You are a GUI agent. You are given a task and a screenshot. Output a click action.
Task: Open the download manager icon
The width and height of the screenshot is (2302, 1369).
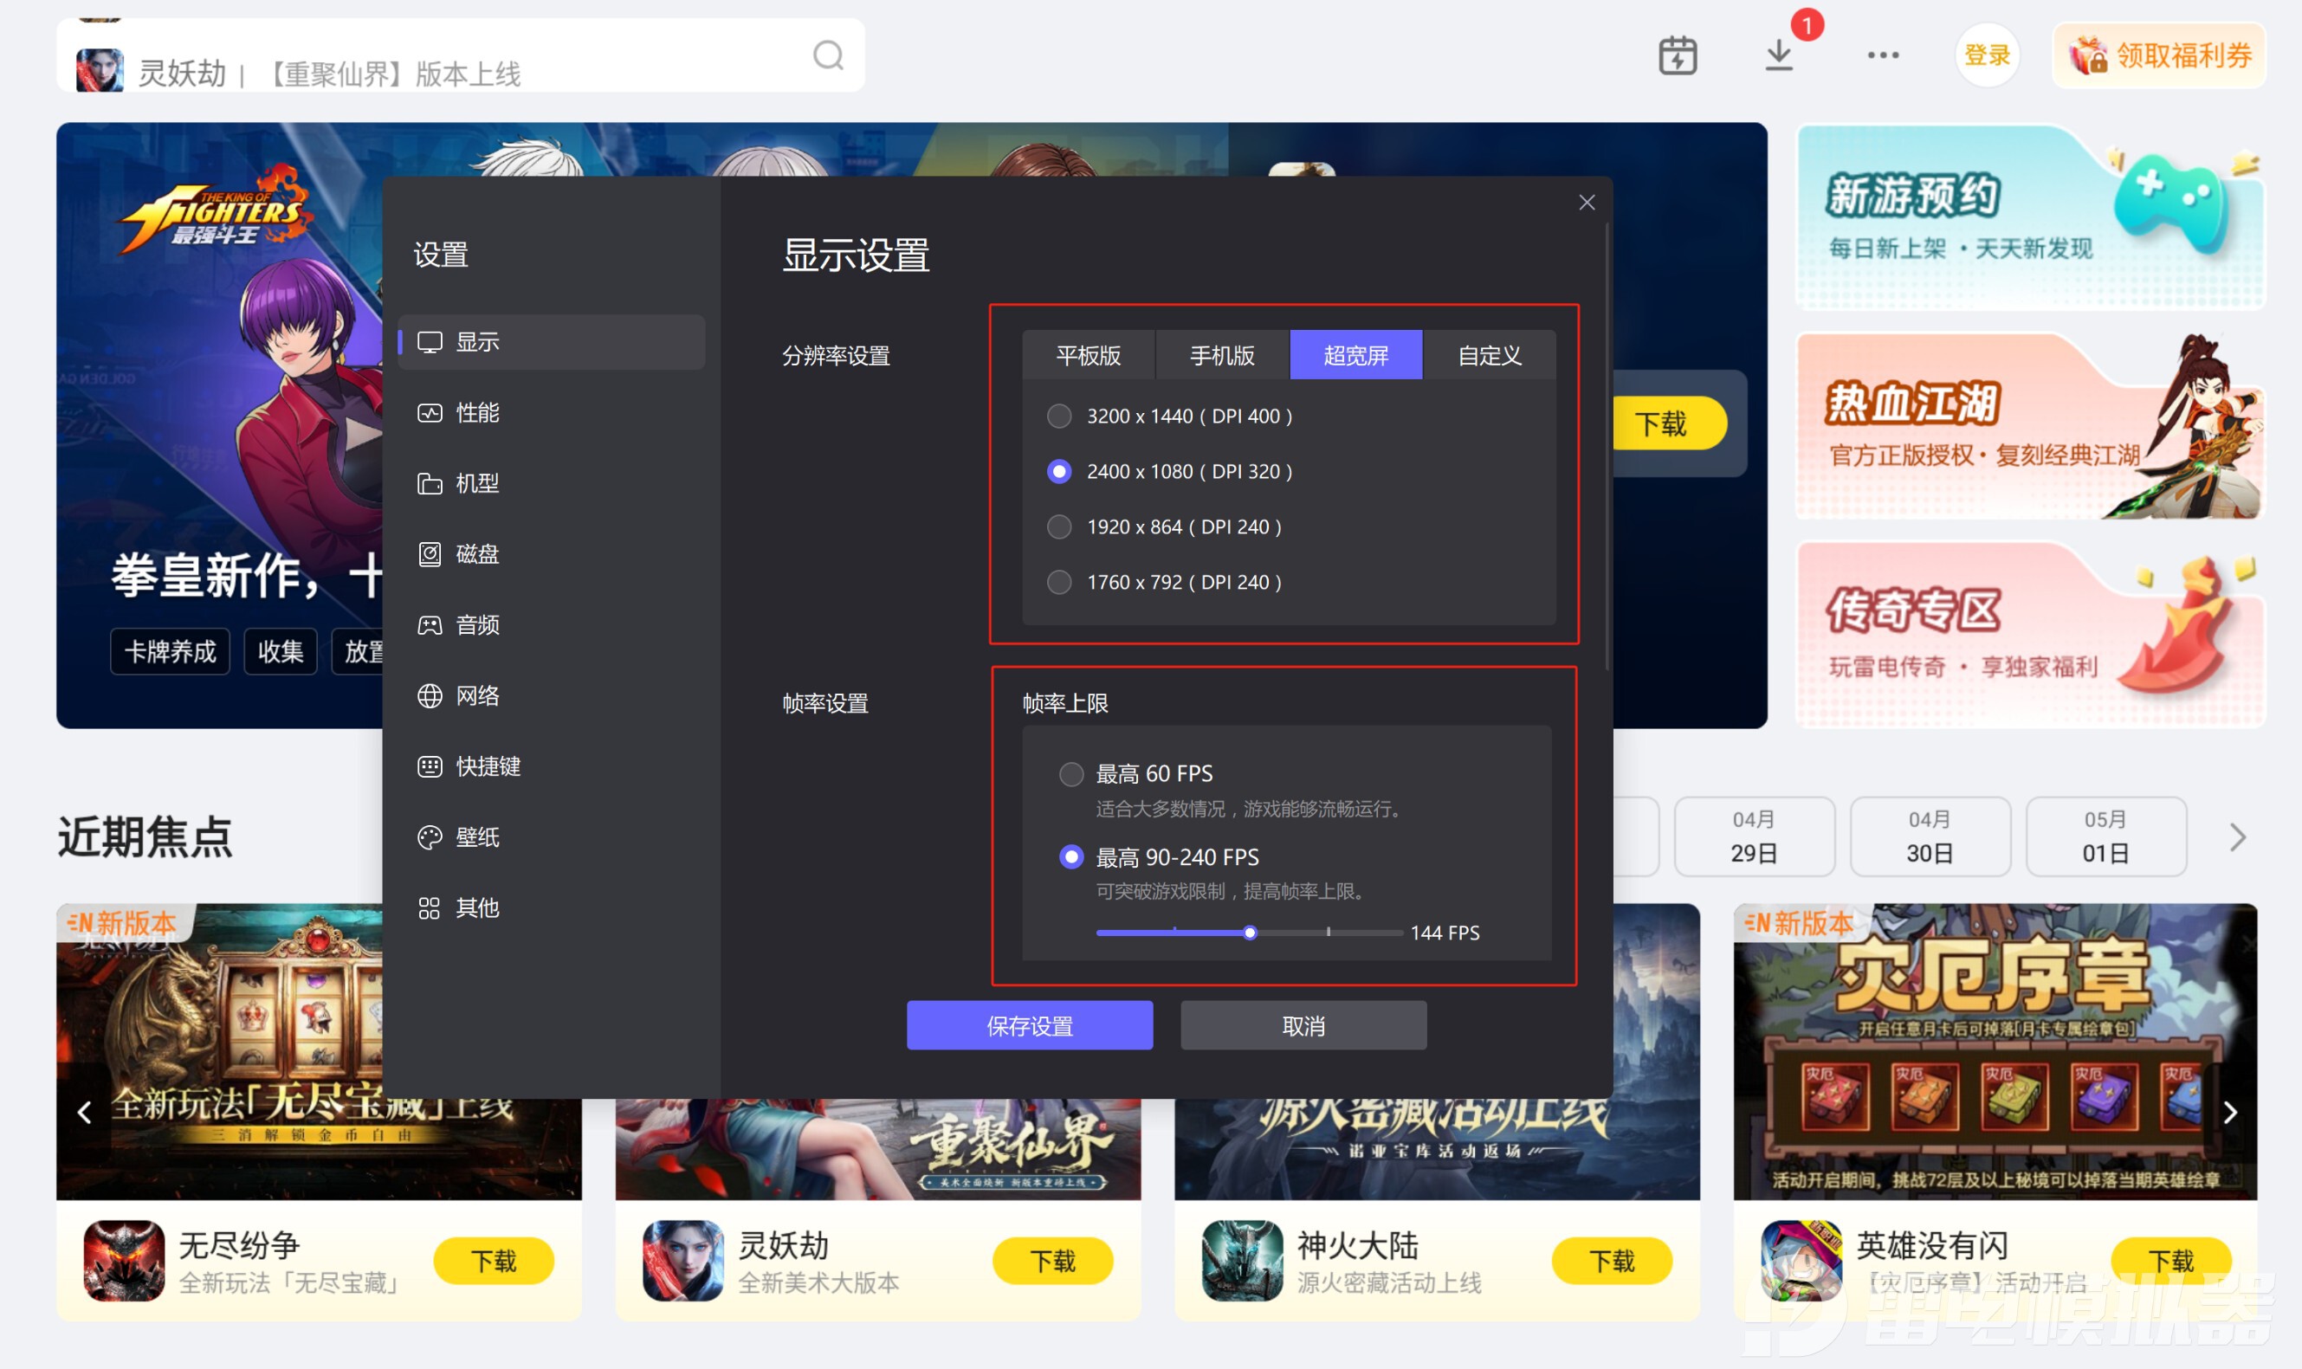[1779, 55]
